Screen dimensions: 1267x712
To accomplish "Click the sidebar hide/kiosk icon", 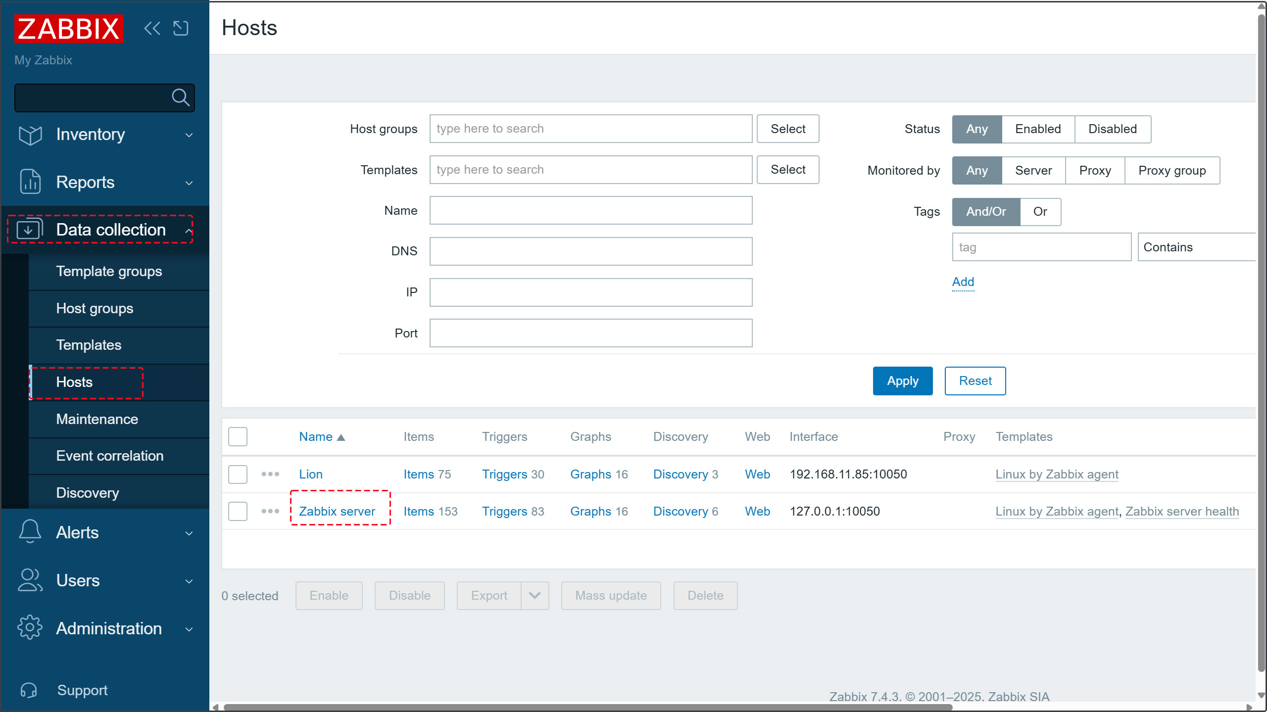I will tap(181, 28).
